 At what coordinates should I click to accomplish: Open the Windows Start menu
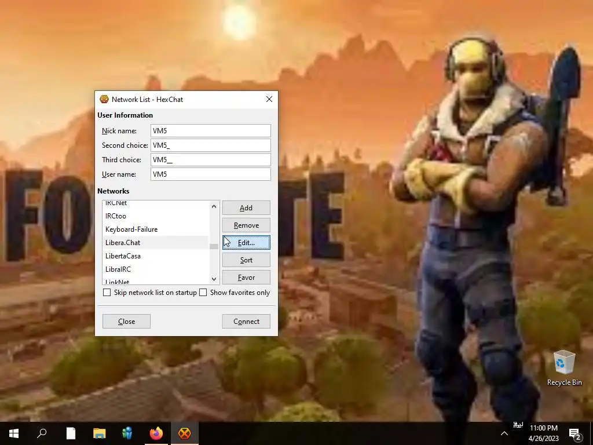pyautogui.click(x=14, y=433)
